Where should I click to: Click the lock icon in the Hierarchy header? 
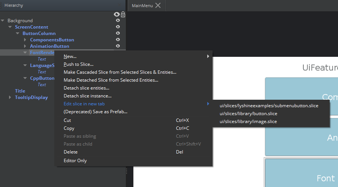(x=123, y=14)
